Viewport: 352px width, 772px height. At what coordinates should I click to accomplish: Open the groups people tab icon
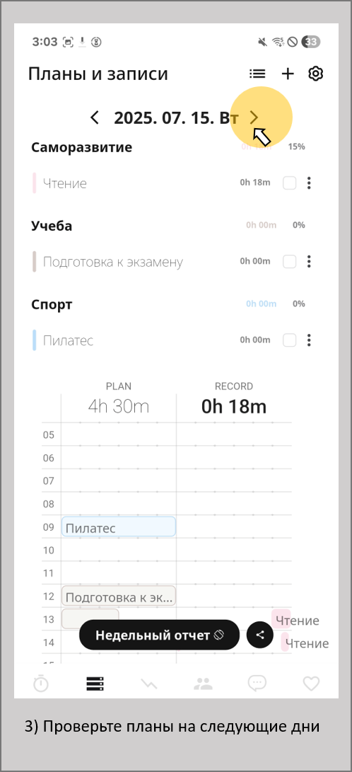coord(203,684)
